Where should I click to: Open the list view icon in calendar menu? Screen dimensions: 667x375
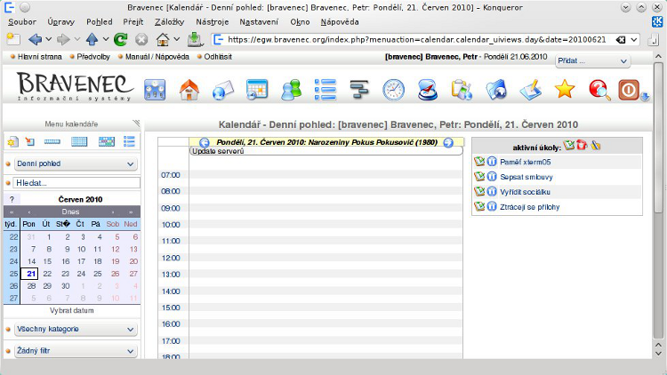[129, 141]
